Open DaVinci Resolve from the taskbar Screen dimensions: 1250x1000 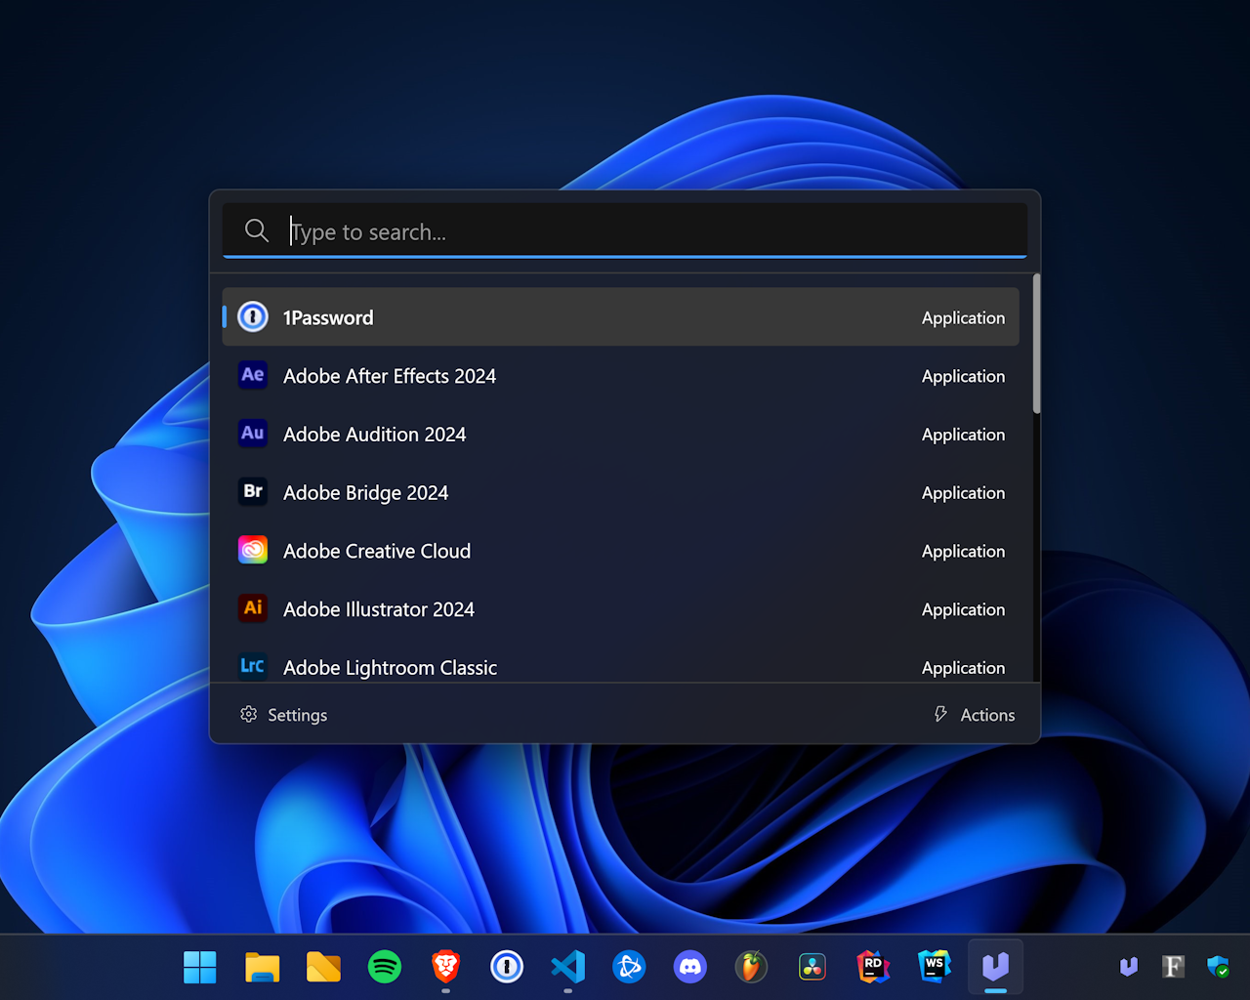point(812,967)
